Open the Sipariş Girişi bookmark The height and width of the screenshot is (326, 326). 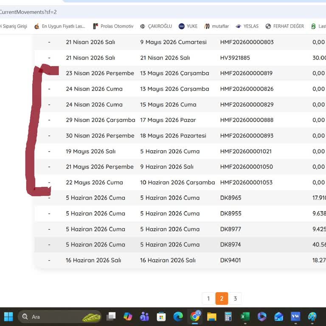click(14, 26)
